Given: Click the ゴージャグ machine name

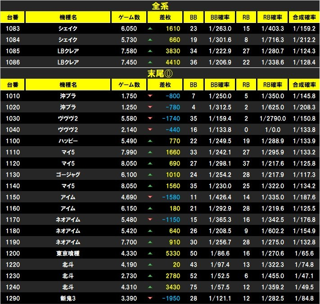Looking at the screenshot, I should coord(68,174).
